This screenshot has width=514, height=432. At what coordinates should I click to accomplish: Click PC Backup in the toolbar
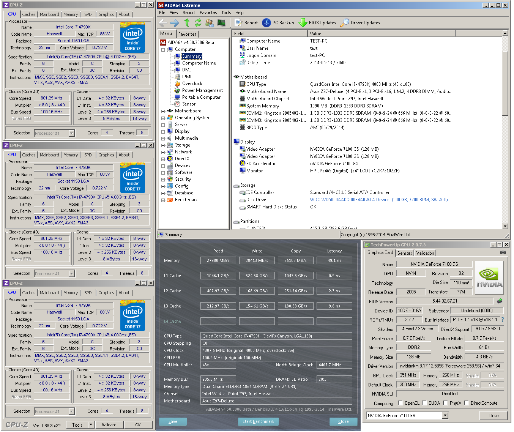tap(278, 23)
